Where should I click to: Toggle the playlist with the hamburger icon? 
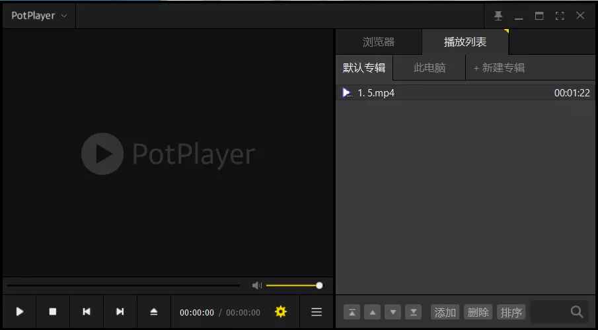[317, 312]
